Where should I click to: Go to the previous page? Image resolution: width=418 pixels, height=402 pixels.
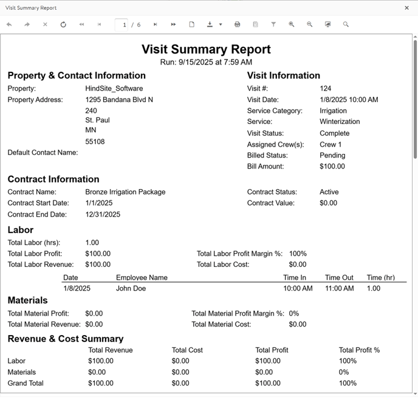pyautogui.click(x=100, y=25)
